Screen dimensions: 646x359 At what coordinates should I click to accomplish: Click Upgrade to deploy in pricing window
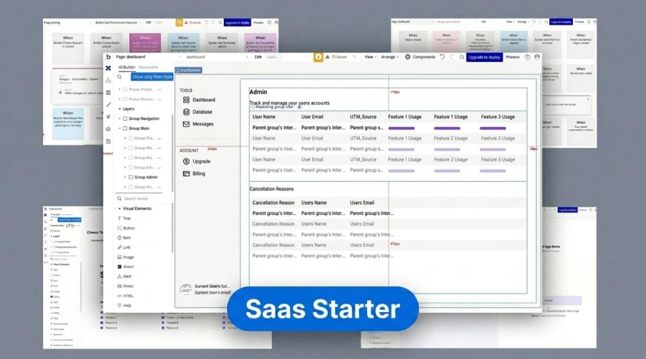[237, 23]
